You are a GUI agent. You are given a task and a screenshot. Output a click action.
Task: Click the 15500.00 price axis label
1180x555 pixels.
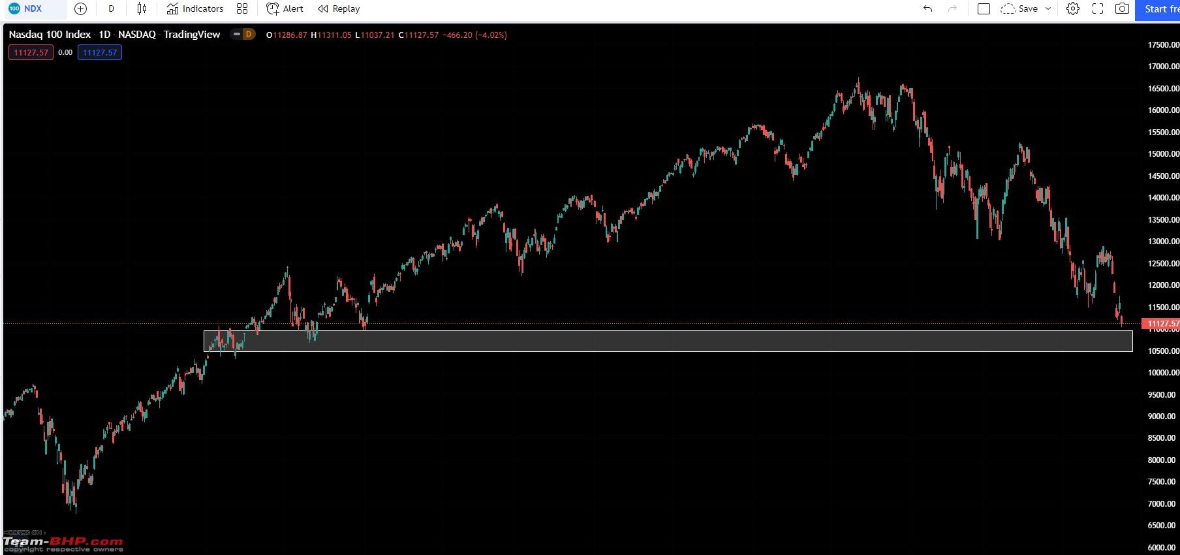pos(1163,133)
